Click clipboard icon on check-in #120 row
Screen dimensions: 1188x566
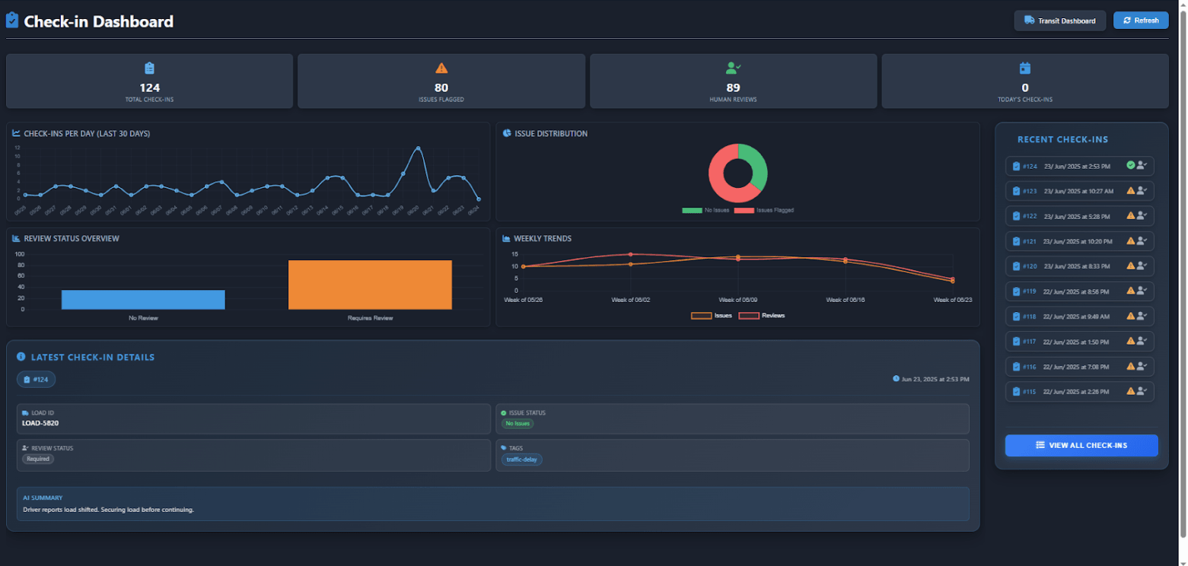pyautogui.click(x=1016, y=266)
